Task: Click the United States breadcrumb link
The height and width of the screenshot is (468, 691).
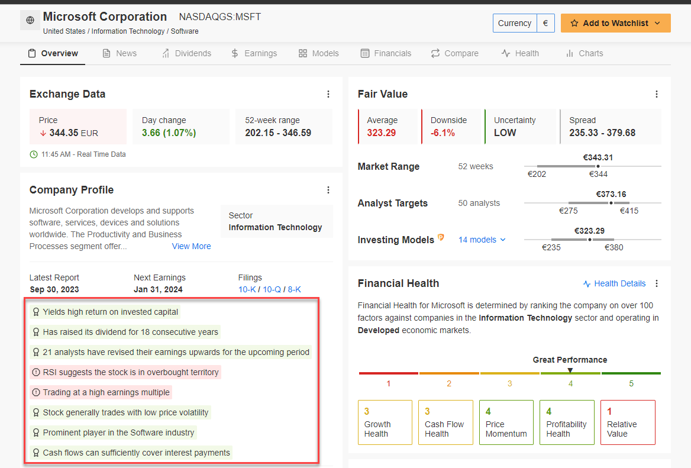Action: point(64,31)
